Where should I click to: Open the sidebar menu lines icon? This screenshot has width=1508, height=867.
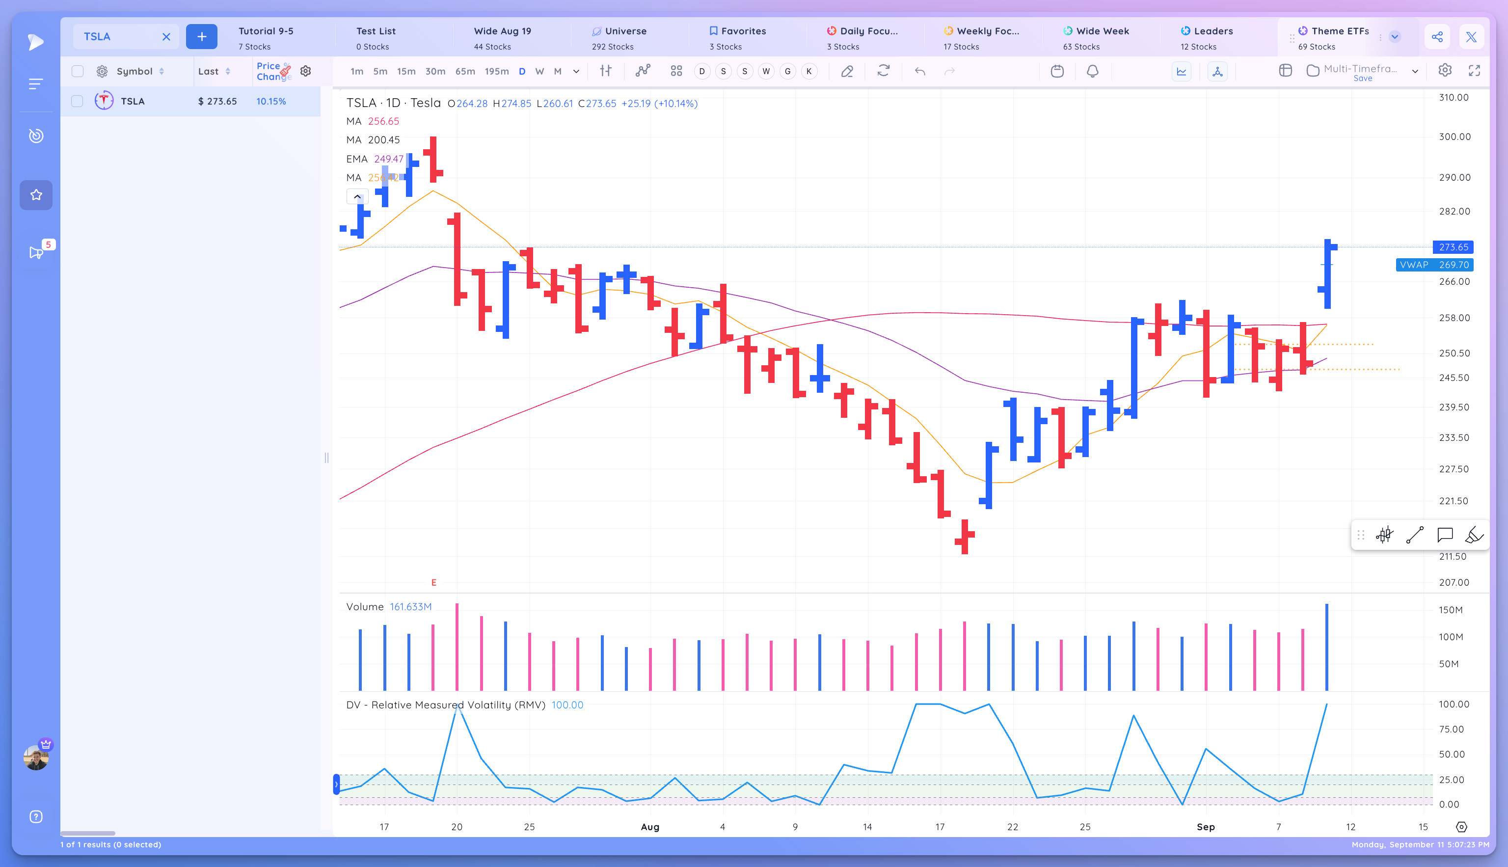point(36,84)
